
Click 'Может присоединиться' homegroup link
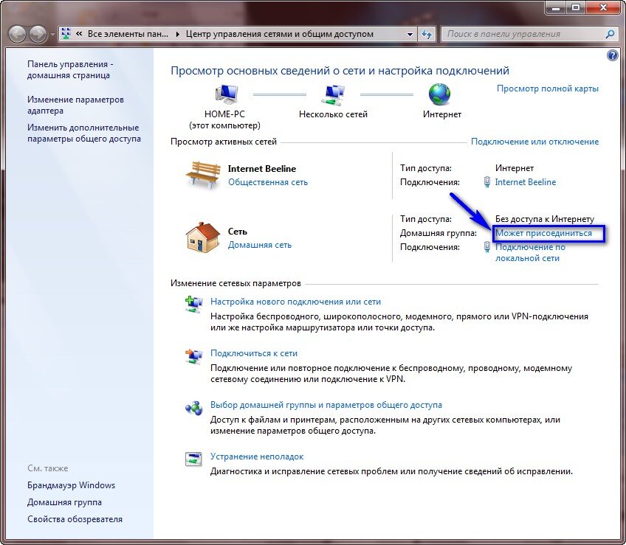(543, 233)
